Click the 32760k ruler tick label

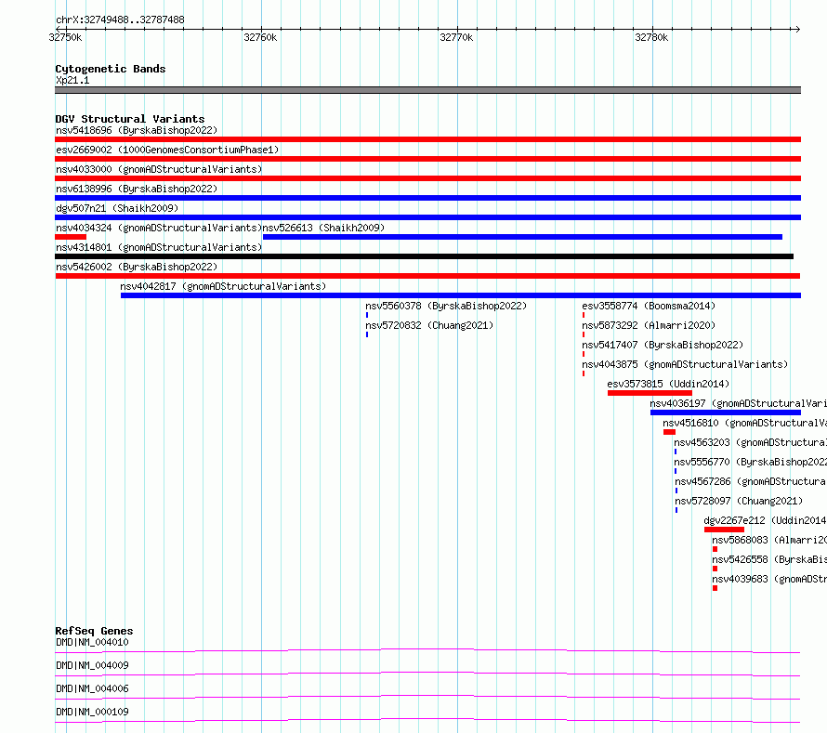[260, 37]
